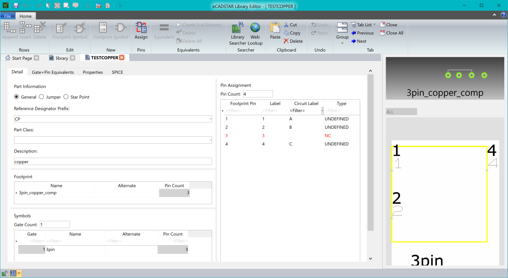
Task: Go to the Next tab
Action: click(x=358, y=41)
